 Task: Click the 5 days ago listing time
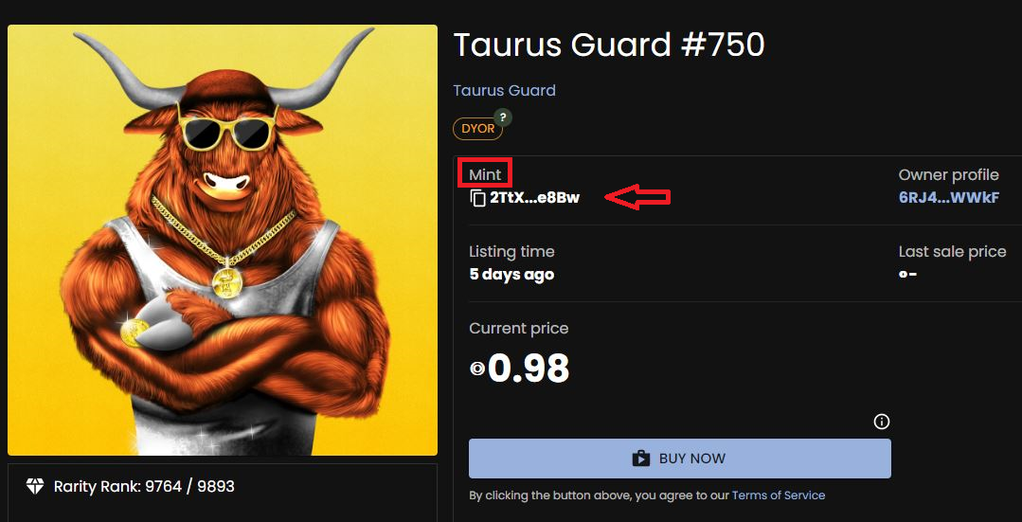tap(511, 275)
